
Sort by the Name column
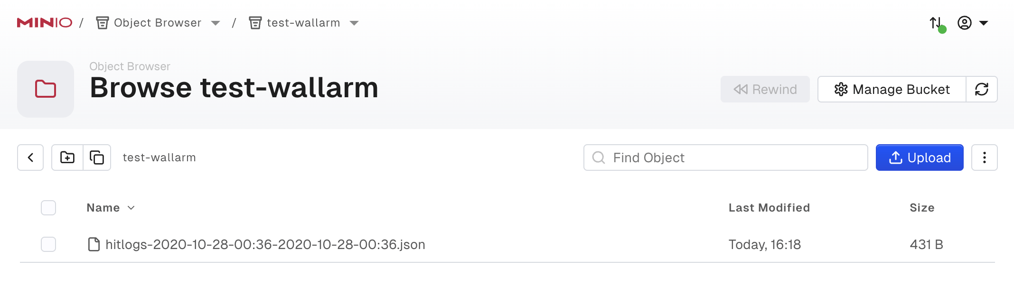coord(103,208)
